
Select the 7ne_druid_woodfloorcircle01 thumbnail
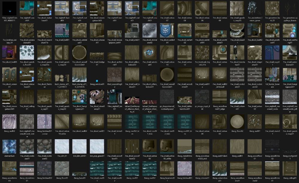point(167,75)
